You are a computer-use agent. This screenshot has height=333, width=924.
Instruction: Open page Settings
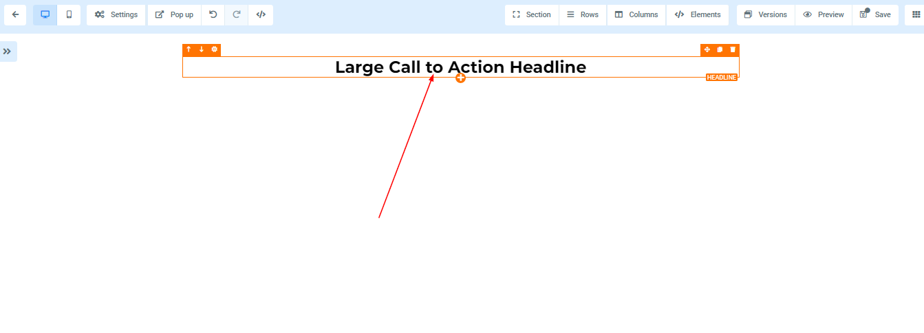click(x=116, y=14)
